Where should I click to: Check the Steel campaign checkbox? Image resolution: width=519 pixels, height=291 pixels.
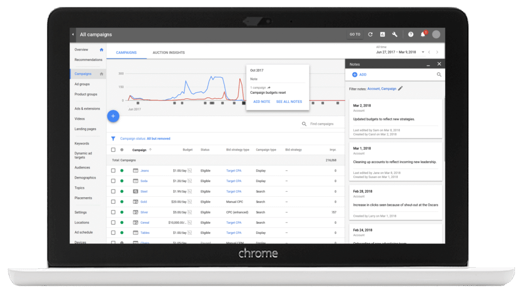coord(113,191)
